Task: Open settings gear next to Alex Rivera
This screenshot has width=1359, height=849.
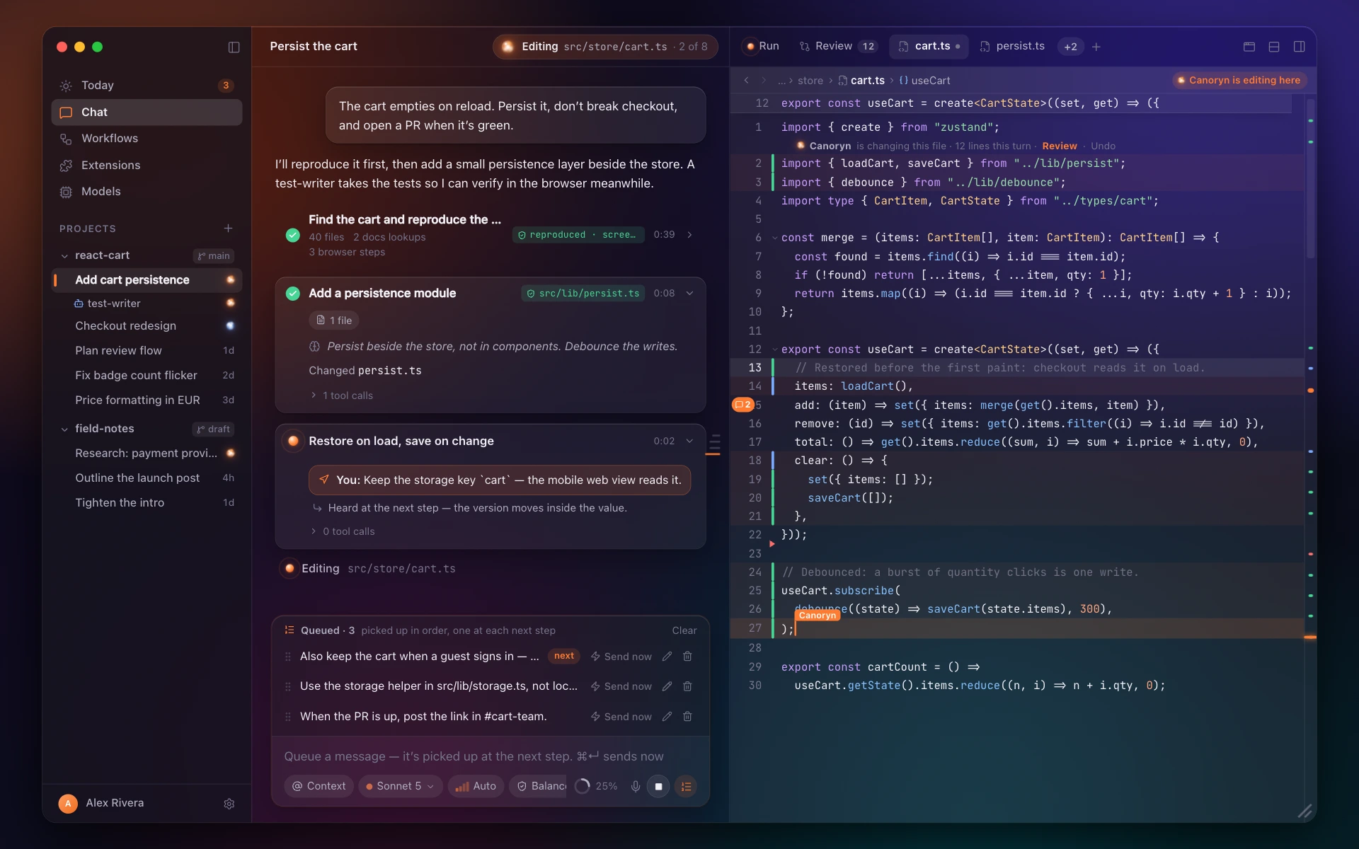Action: [x=229, y=804]
